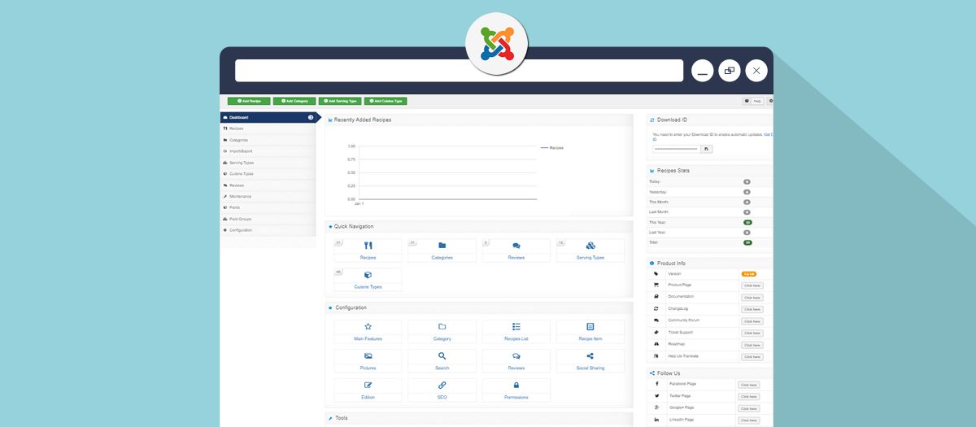Click the ChangeLog 'Click here' button
Viewport: 976px width, 427px height.
pyautogui.click(x=752, y=309)
